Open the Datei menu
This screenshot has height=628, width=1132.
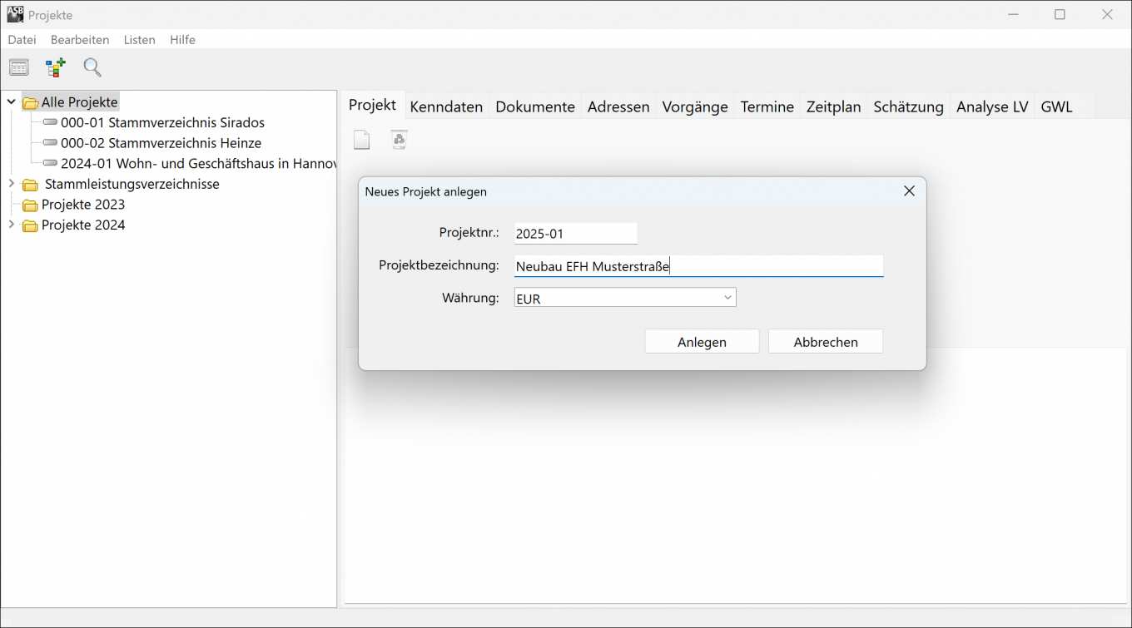[22, 39]
